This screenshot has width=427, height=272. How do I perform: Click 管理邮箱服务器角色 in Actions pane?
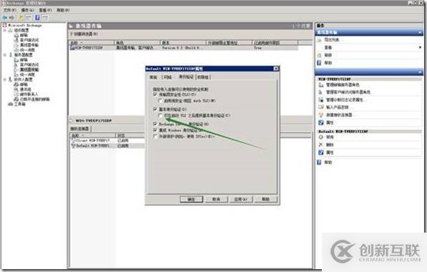pos(343,84)
